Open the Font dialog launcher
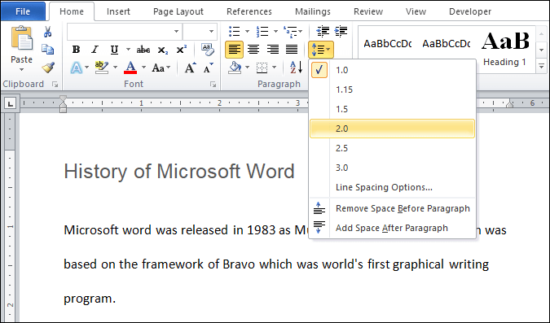The height and width of the screenshot is (323, 550). tap(213, 85)
